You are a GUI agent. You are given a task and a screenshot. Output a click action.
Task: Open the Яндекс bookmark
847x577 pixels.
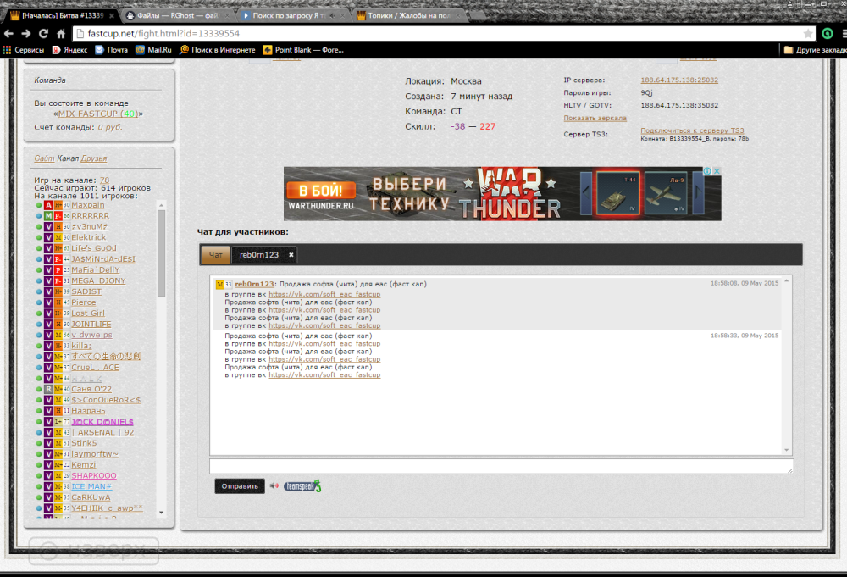tap(69, 50)
